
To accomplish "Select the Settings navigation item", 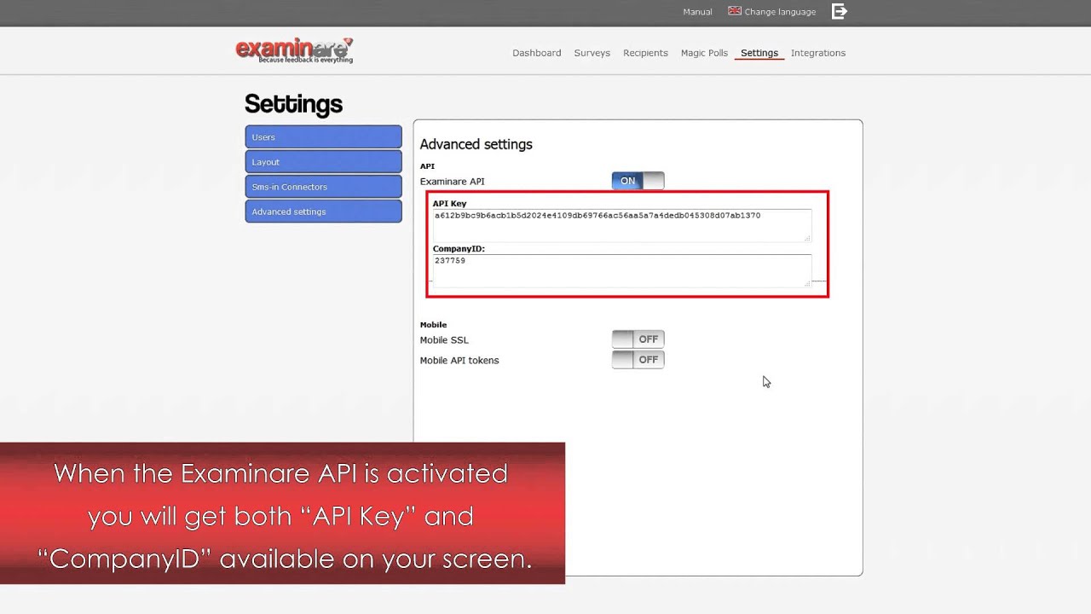I will (759, 53).
